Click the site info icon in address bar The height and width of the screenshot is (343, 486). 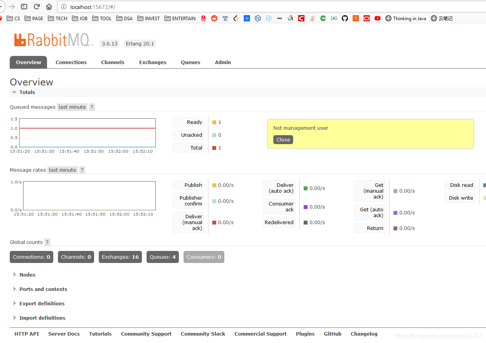tap(64, 7)
